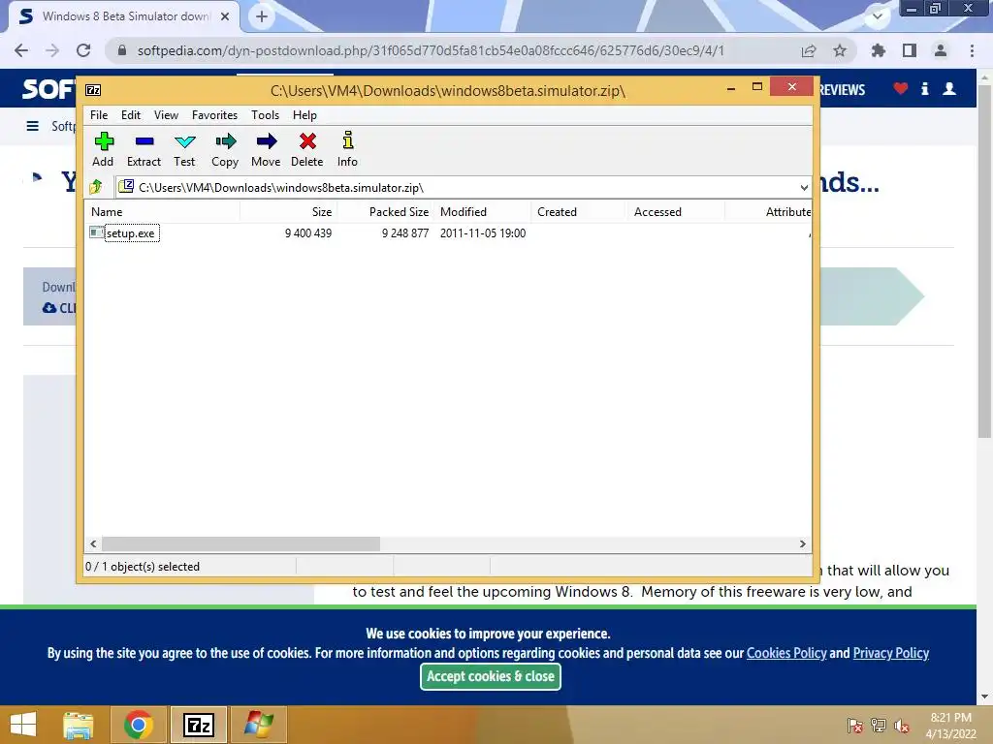Click the Share page icon in address bar
Image resolution: width=993 pixels, height=744 pixels.
pyautogui.click(x=809, y=50)
